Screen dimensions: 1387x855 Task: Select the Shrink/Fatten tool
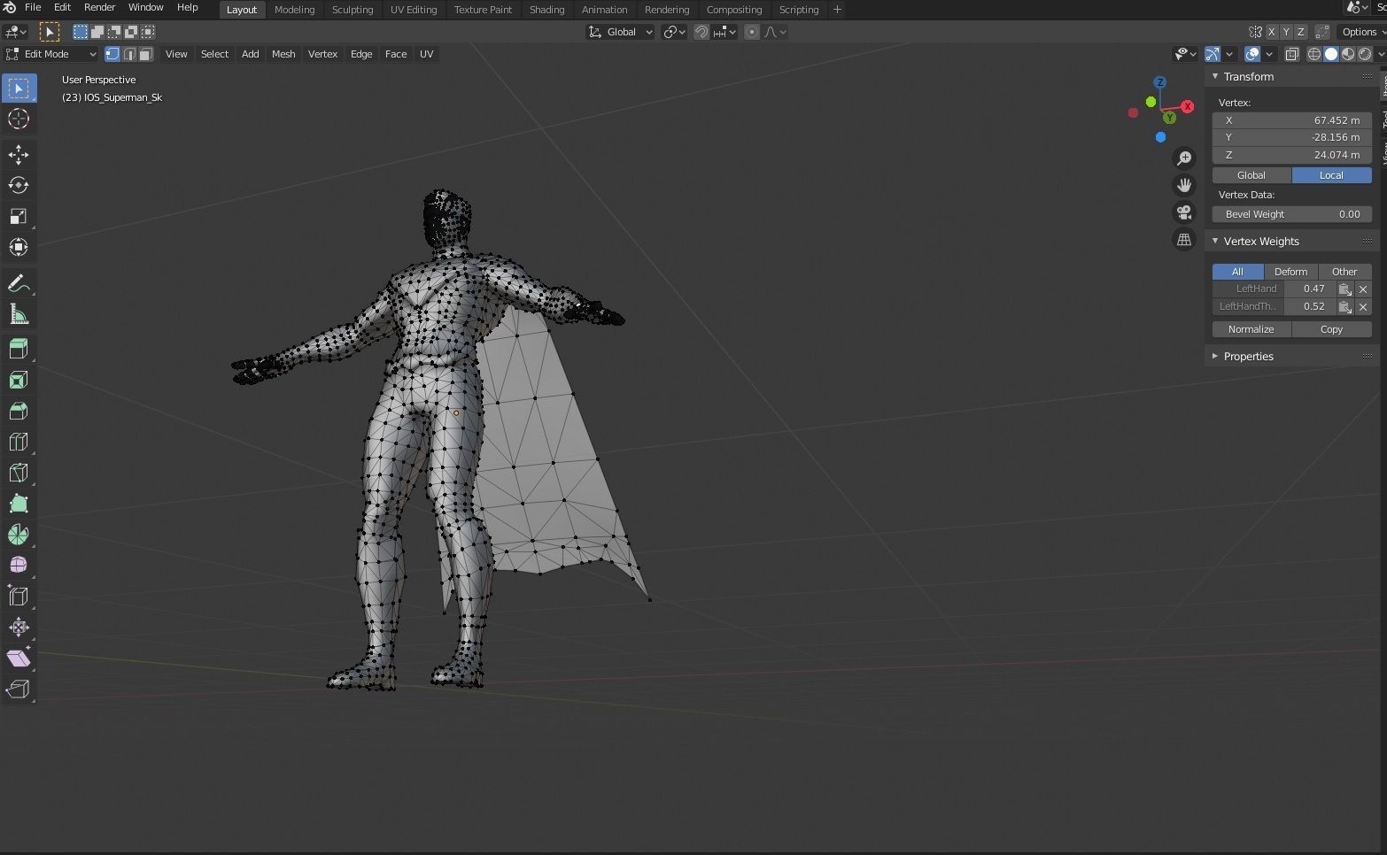coord(19,628)
